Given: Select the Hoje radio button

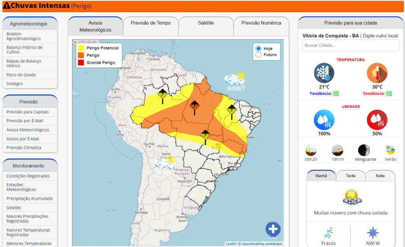Looking at the screenshot, I should 259,49.
